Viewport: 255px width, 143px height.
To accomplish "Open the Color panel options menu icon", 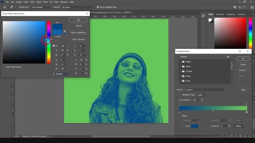I will pyautogui.click(x=253, y=14).
